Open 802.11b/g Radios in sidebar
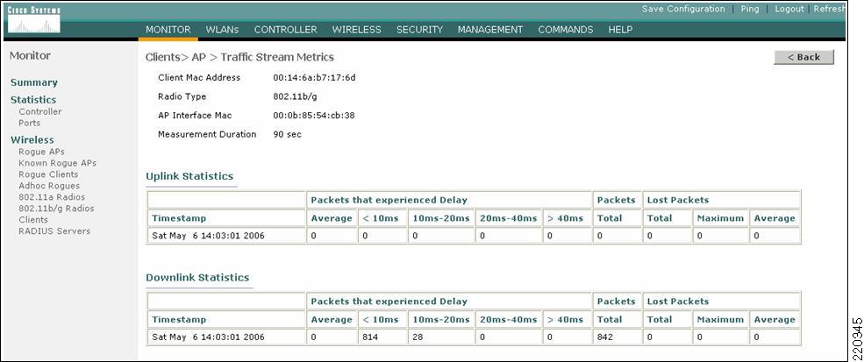Screen dimensions: 864x362 [x=56, y=209]
